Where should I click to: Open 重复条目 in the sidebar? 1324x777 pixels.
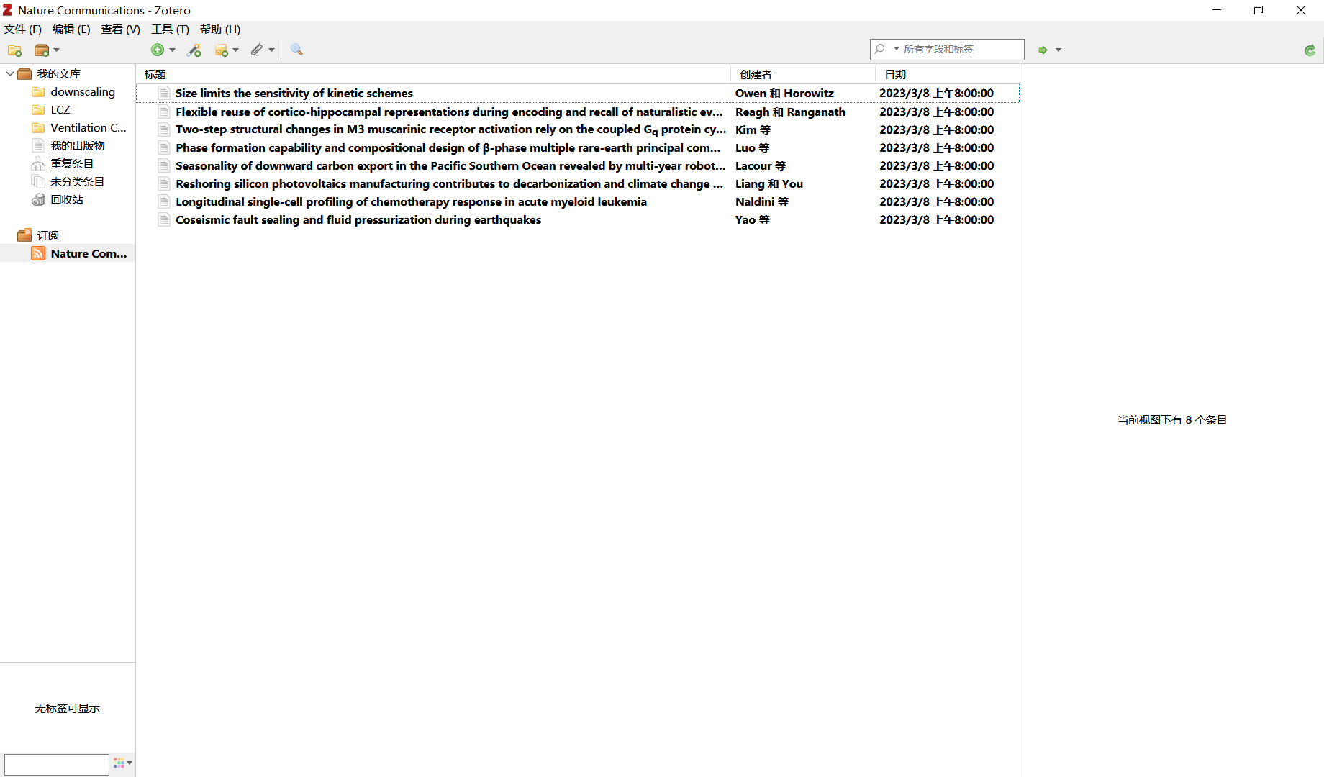click(72, 164)
